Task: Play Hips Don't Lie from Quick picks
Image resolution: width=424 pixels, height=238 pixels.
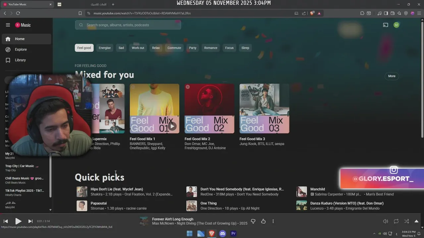Action: pos(117,189)
